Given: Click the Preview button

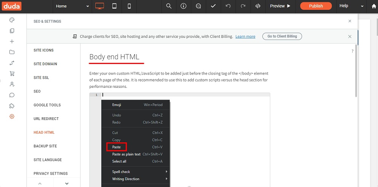Looking at the screenshot, I should [280, 6].
